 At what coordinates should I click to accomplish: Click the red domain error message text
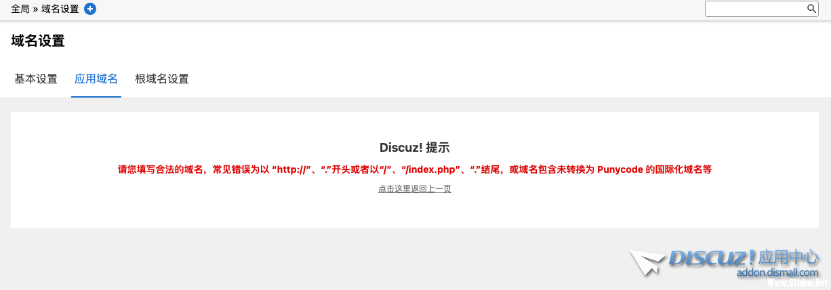415,169
